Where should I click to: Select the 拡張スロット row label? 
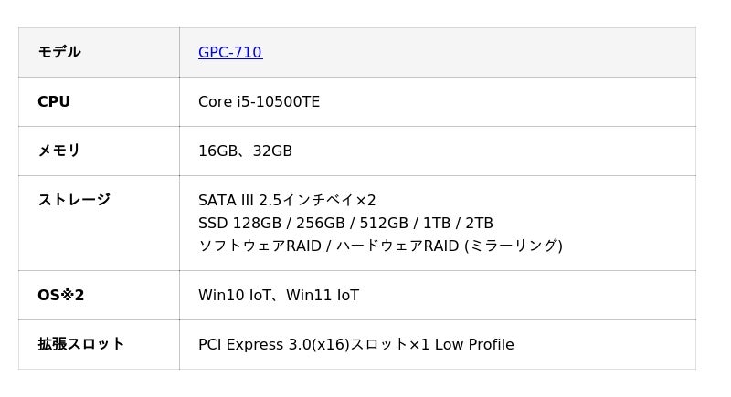tap(80, 345)
